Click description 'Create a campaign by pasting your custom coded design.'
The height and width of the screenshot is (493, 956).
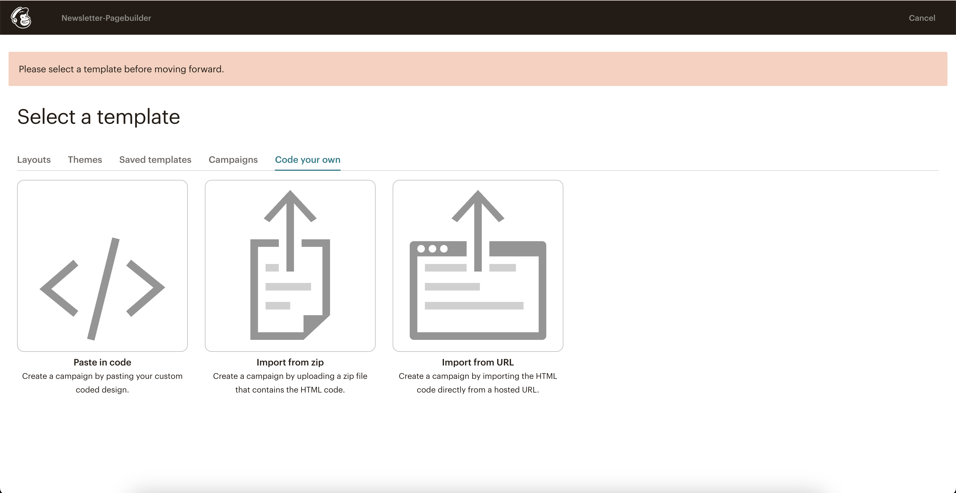point(102,383)
